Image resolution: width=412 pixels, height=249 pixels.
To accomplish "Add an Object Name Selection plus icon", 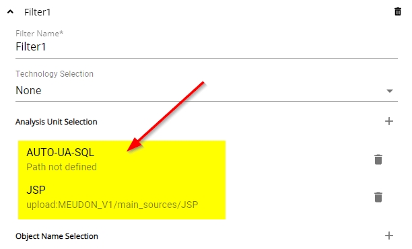I will click(389, 236).
